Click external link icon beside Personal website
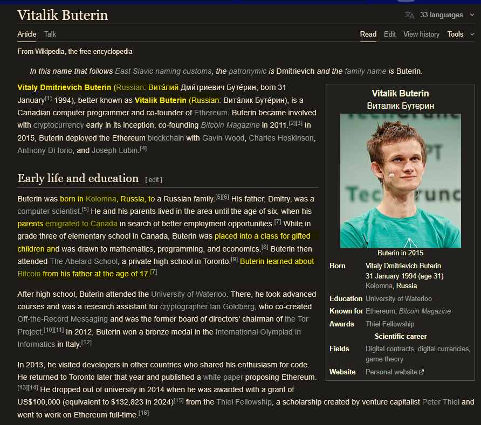Image resolution: width=481 pixels, height=425 pixels. pos(422,372)
